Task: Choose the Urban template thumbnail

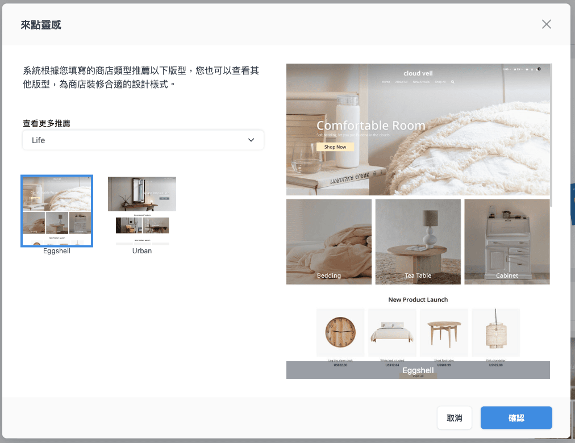Action: tap(142, 211)
